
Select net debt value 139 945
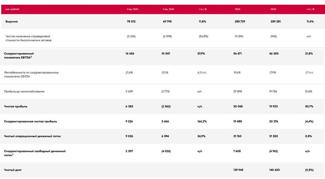pos(238,170)
